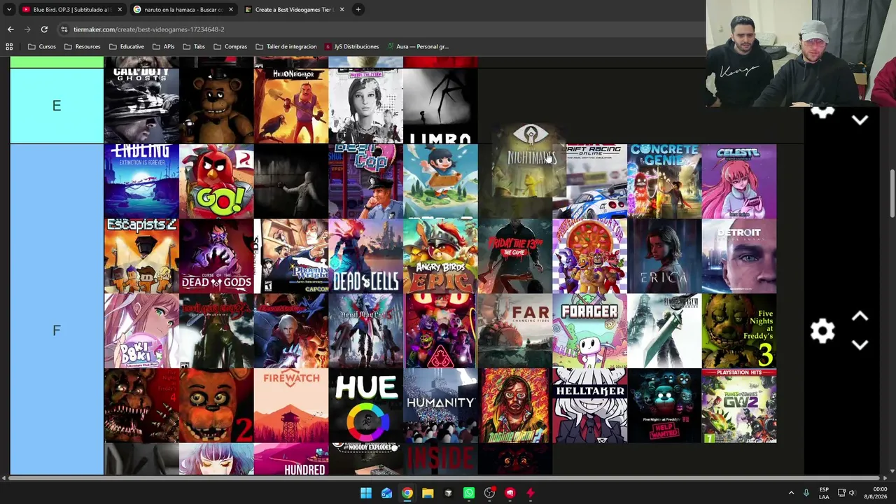Open OBS Studio from the taskbar
896x504 pixels.
tap(489, 493)
